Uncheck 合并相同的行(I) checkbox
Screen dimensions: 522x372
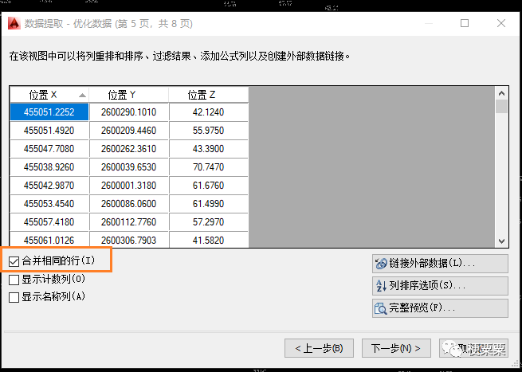(x=14, y=261)
